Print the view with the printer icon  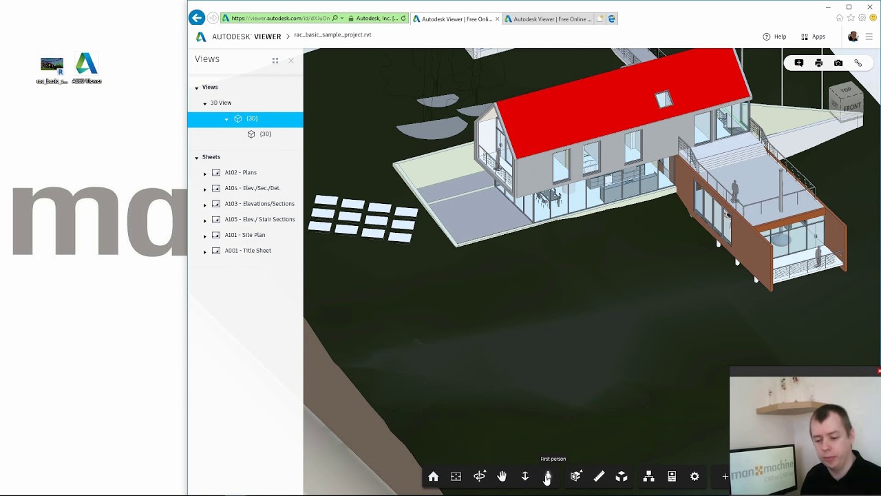[x=818, y=63]
